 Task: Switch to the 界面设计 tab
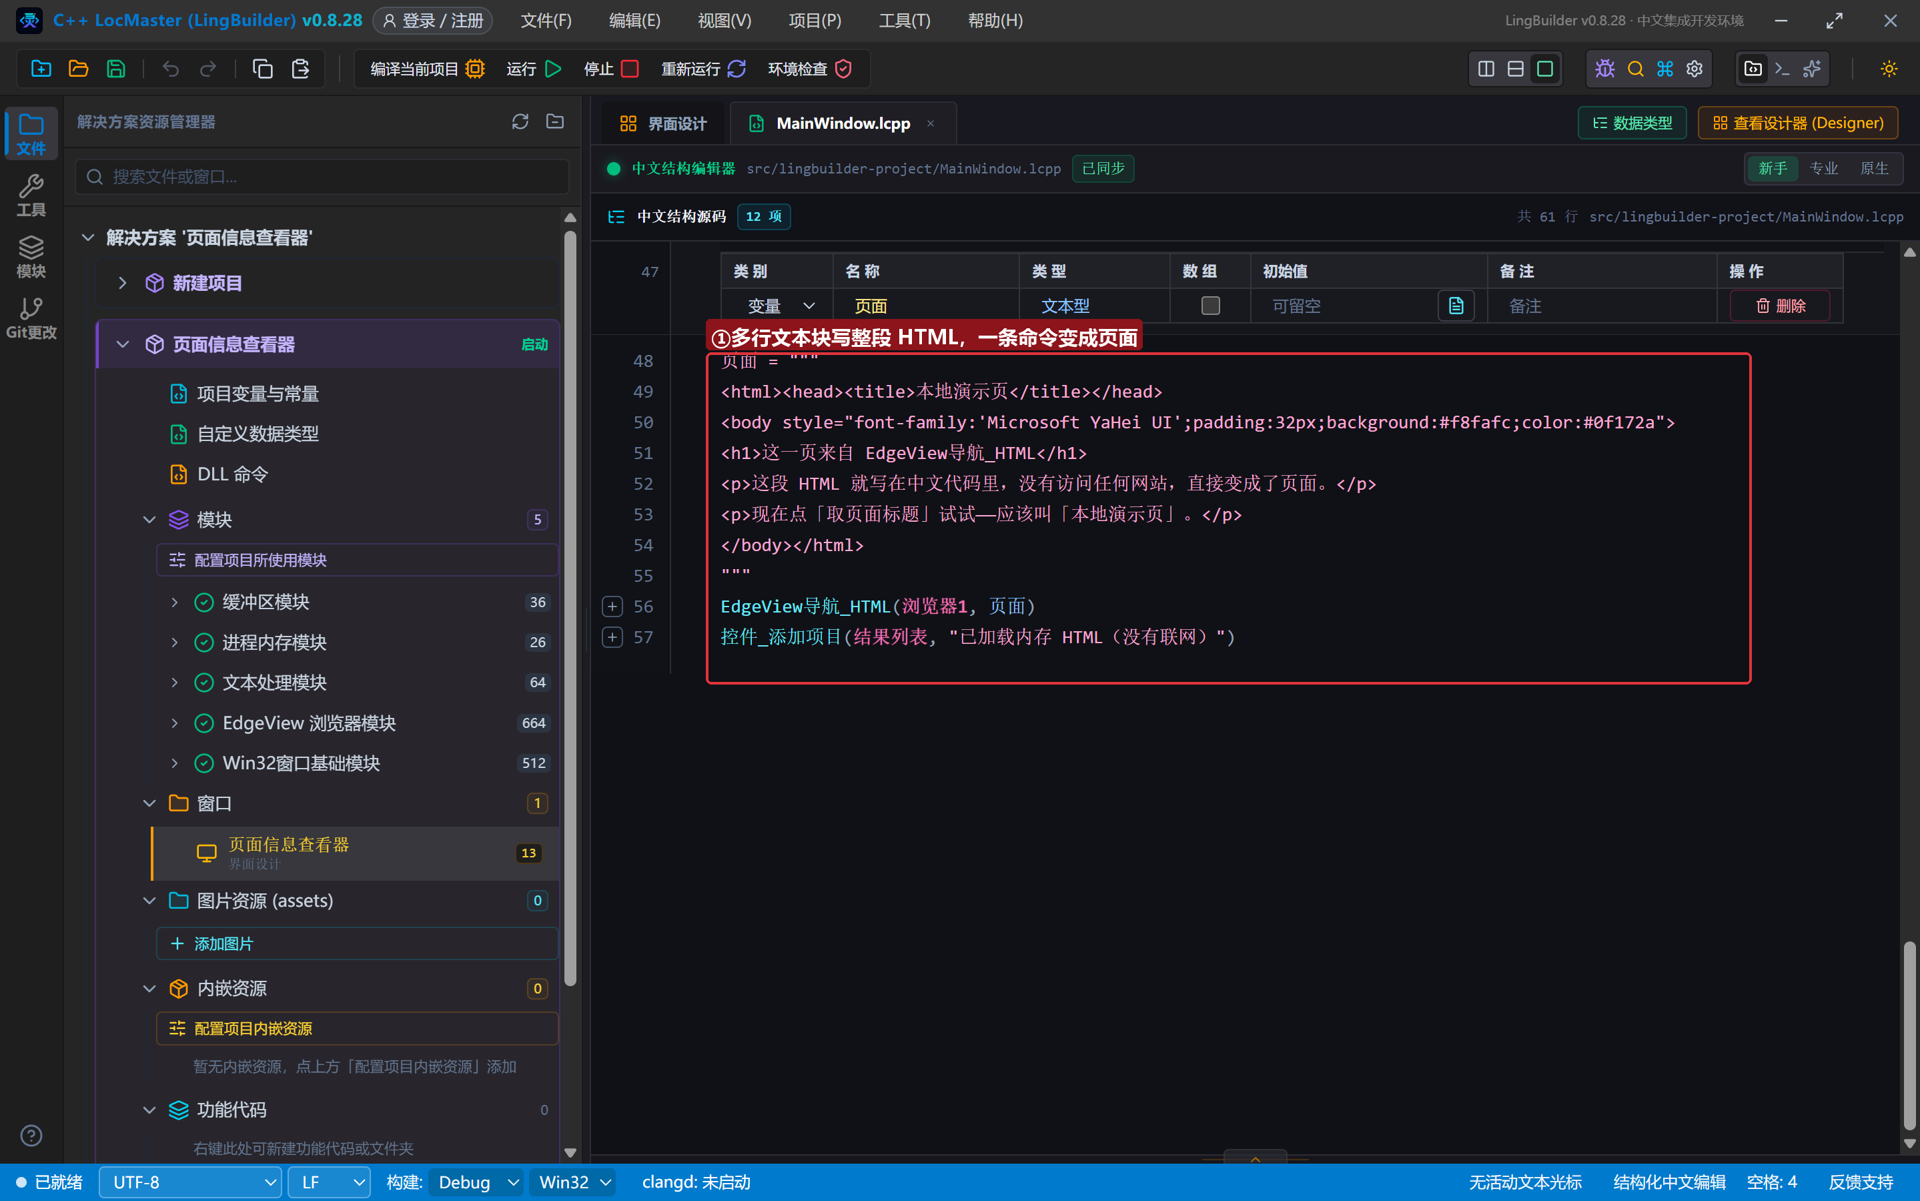pos(662,123)
